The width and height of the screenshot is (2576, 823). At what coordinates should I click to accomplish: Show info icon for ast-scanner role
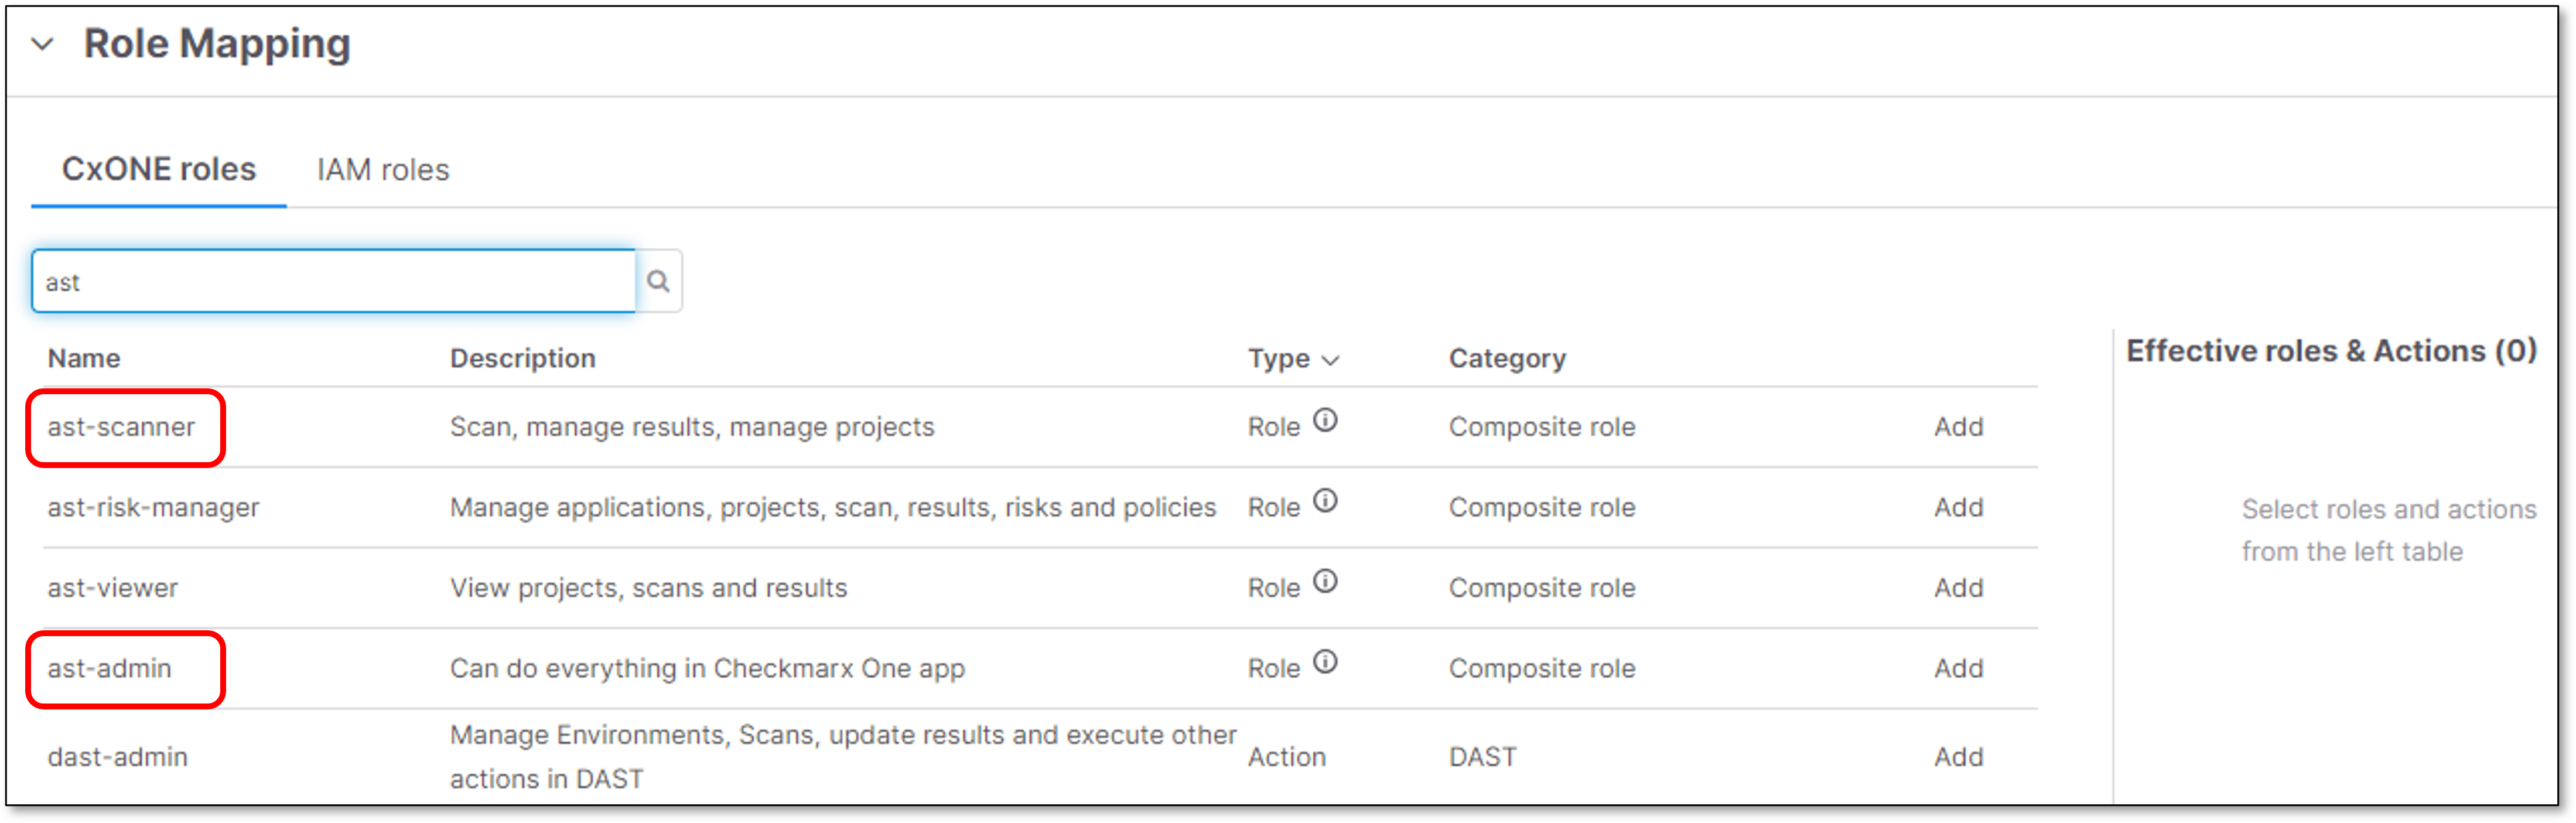pos(1325,420)
